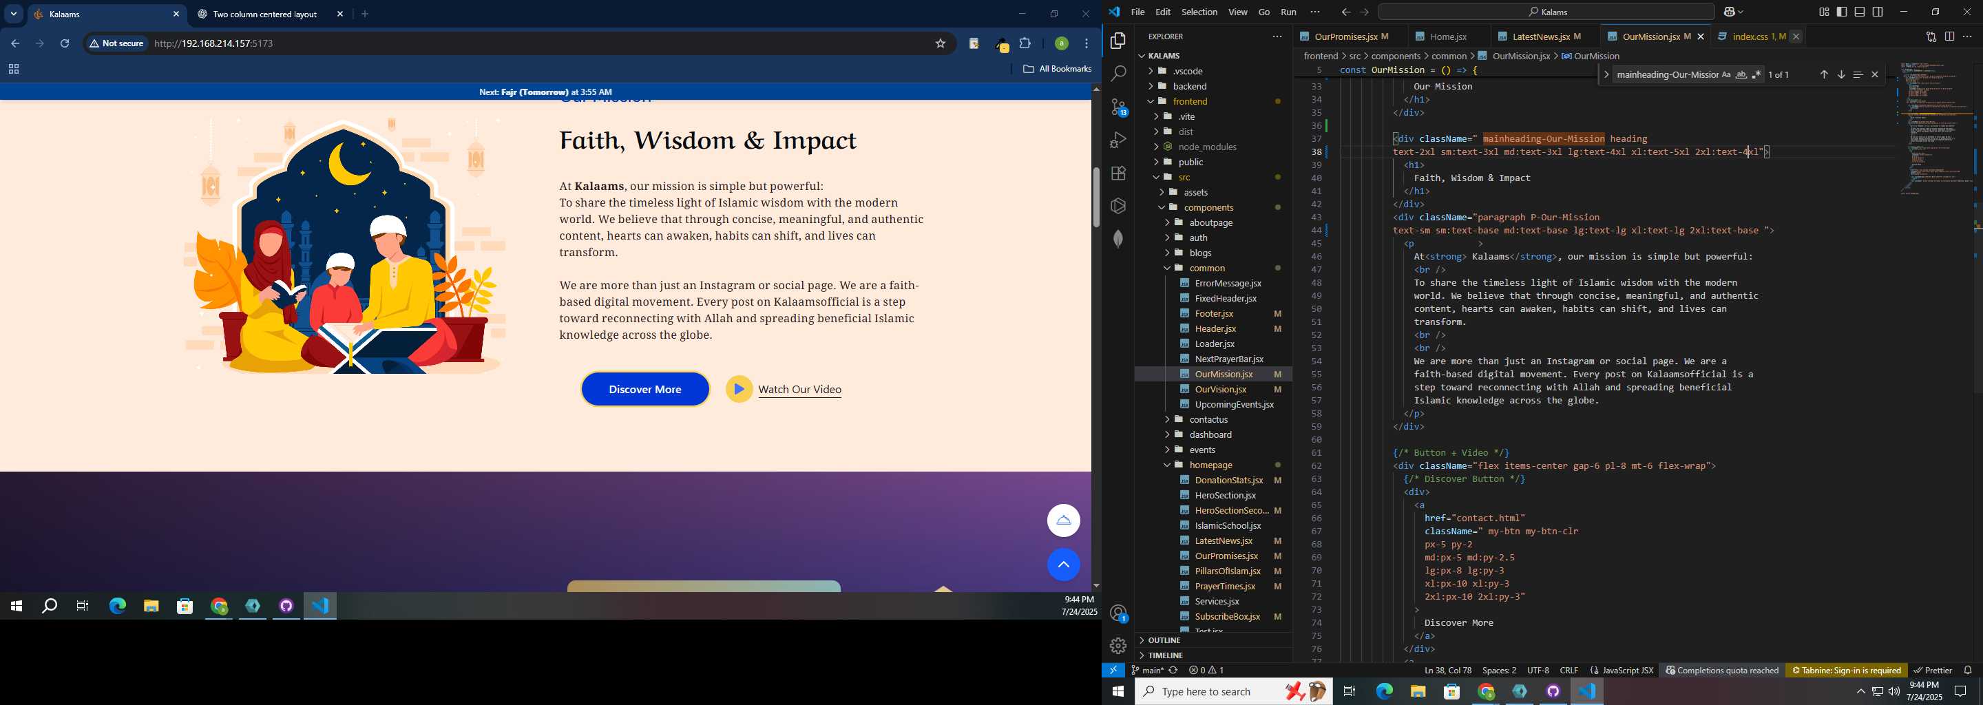The width and height of the screenshot is (1983, 705).
Task: Open the Explorer view in VS Code activity bar
Action: (x=1118, y=41)
